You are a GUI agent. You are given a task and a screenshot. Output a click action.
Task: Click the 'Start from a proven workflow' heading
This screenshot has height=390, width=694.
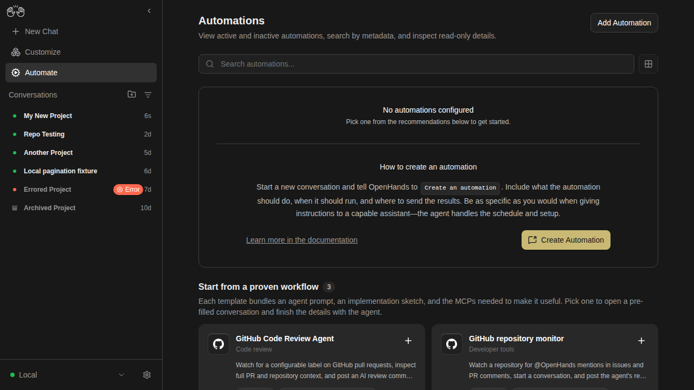[x=259, y=287]
